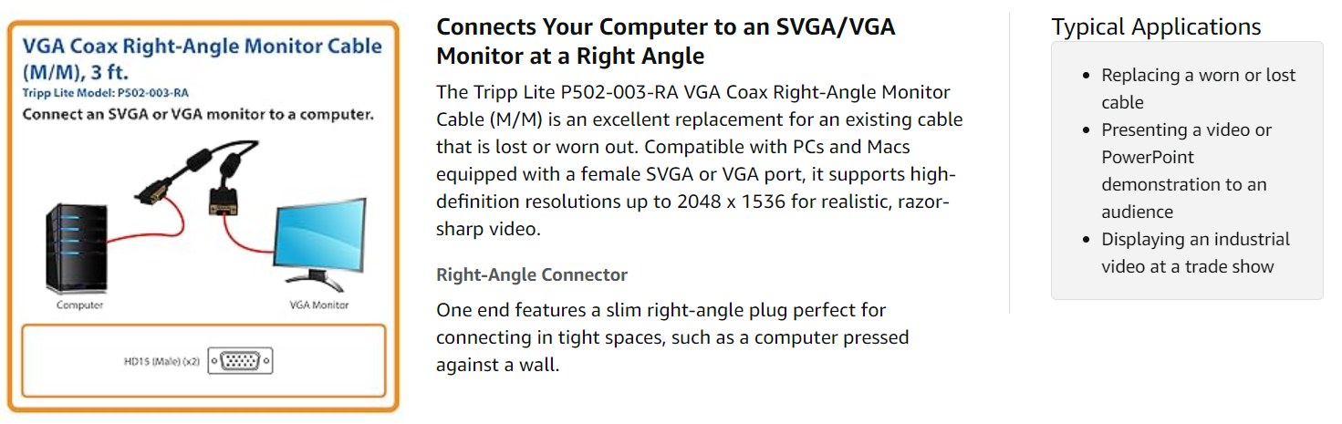Click the "Connects Your Computer to an SVGA/VGA Monitor" heading
Screen dimensions: 1342x424
(665, 41)
